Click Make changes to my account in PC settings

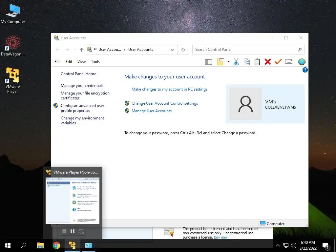(169, 89)
